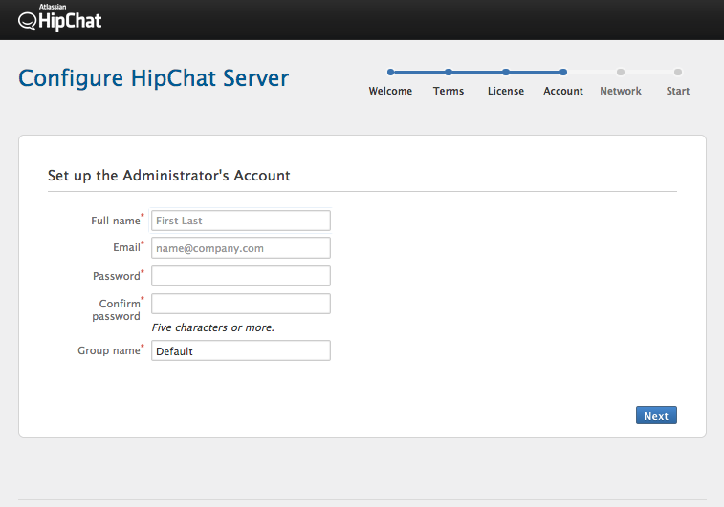Click the Full name label
This screenshot has width=724, height=507.
[x=118, y=220]
